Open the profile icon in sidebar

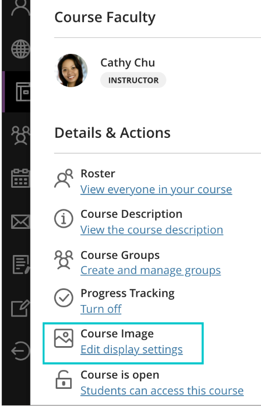(21, 7)
